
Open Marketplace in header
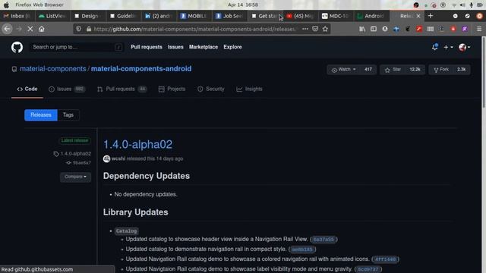(204, 47)
